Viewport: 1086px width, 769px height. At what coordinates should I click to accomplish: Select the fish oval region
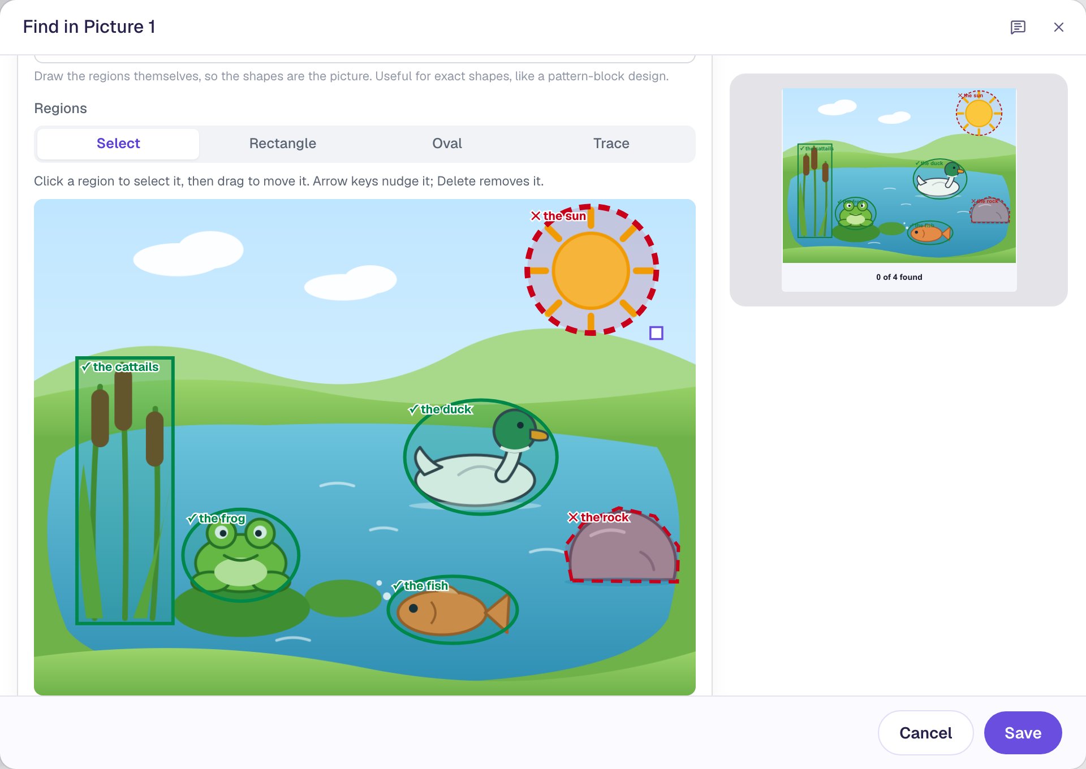[453, 610]
